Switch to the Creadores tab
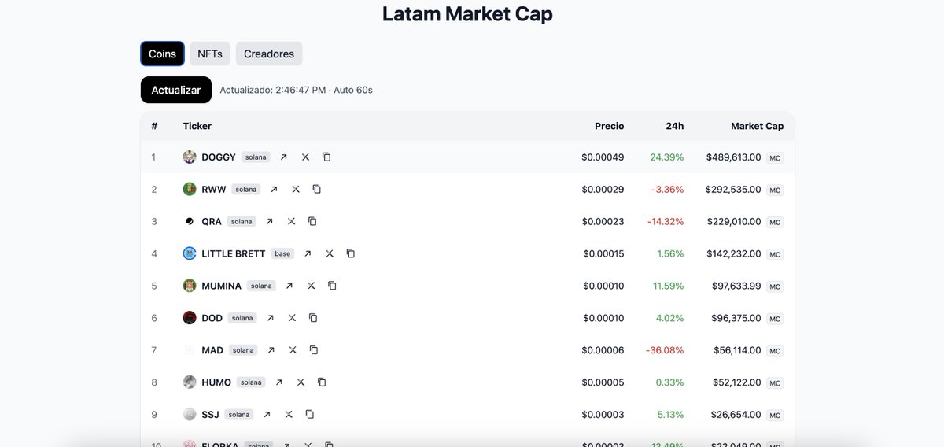944x447 pixels. [269, 54]
